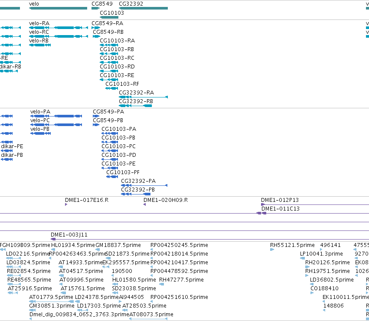Select the DME1-011C13 clone
This screenshot has width=369, height=321.
point(315,213)
